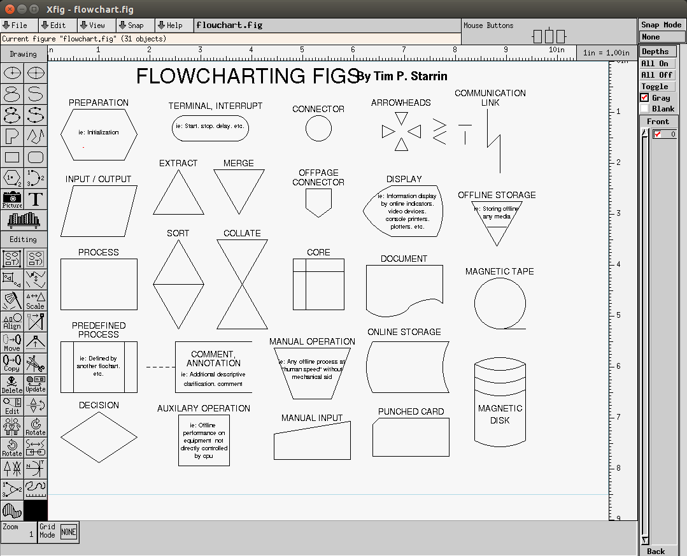This screenshot has height=556, width=687.
Task: Select the circle/ellipse by radius tool
Action: coord(12,73)
